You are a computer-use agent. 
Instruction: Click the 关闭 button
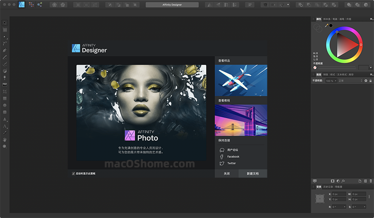pos(227,173)
